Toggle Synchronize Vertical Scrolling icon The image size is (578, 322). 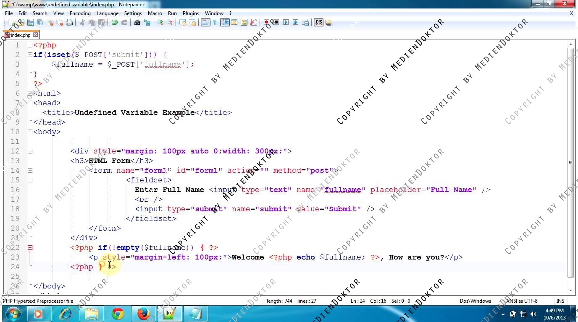tap(183, 23)
